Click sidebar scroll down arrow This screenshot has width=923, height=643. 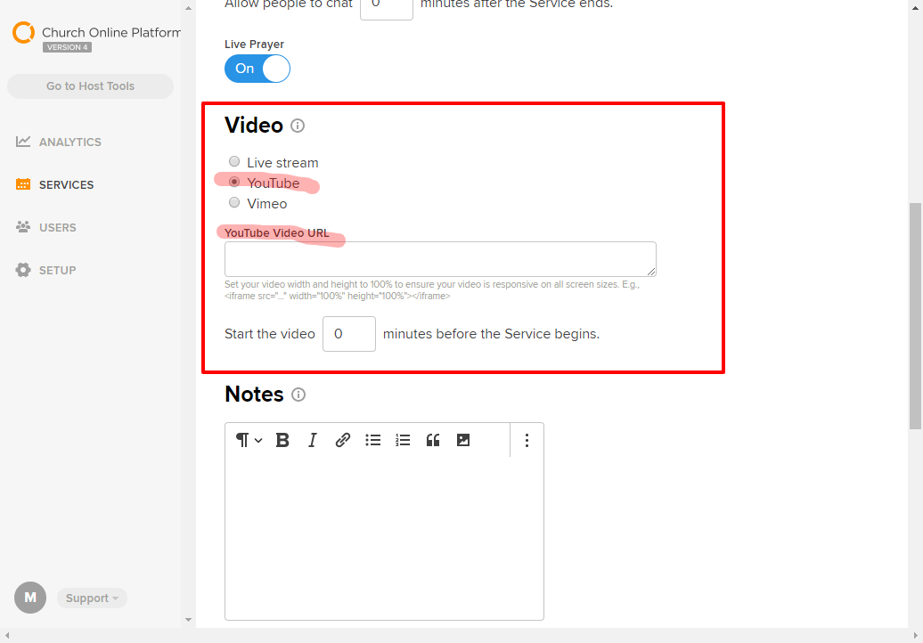pyautogui.click(x=188, y=620)
